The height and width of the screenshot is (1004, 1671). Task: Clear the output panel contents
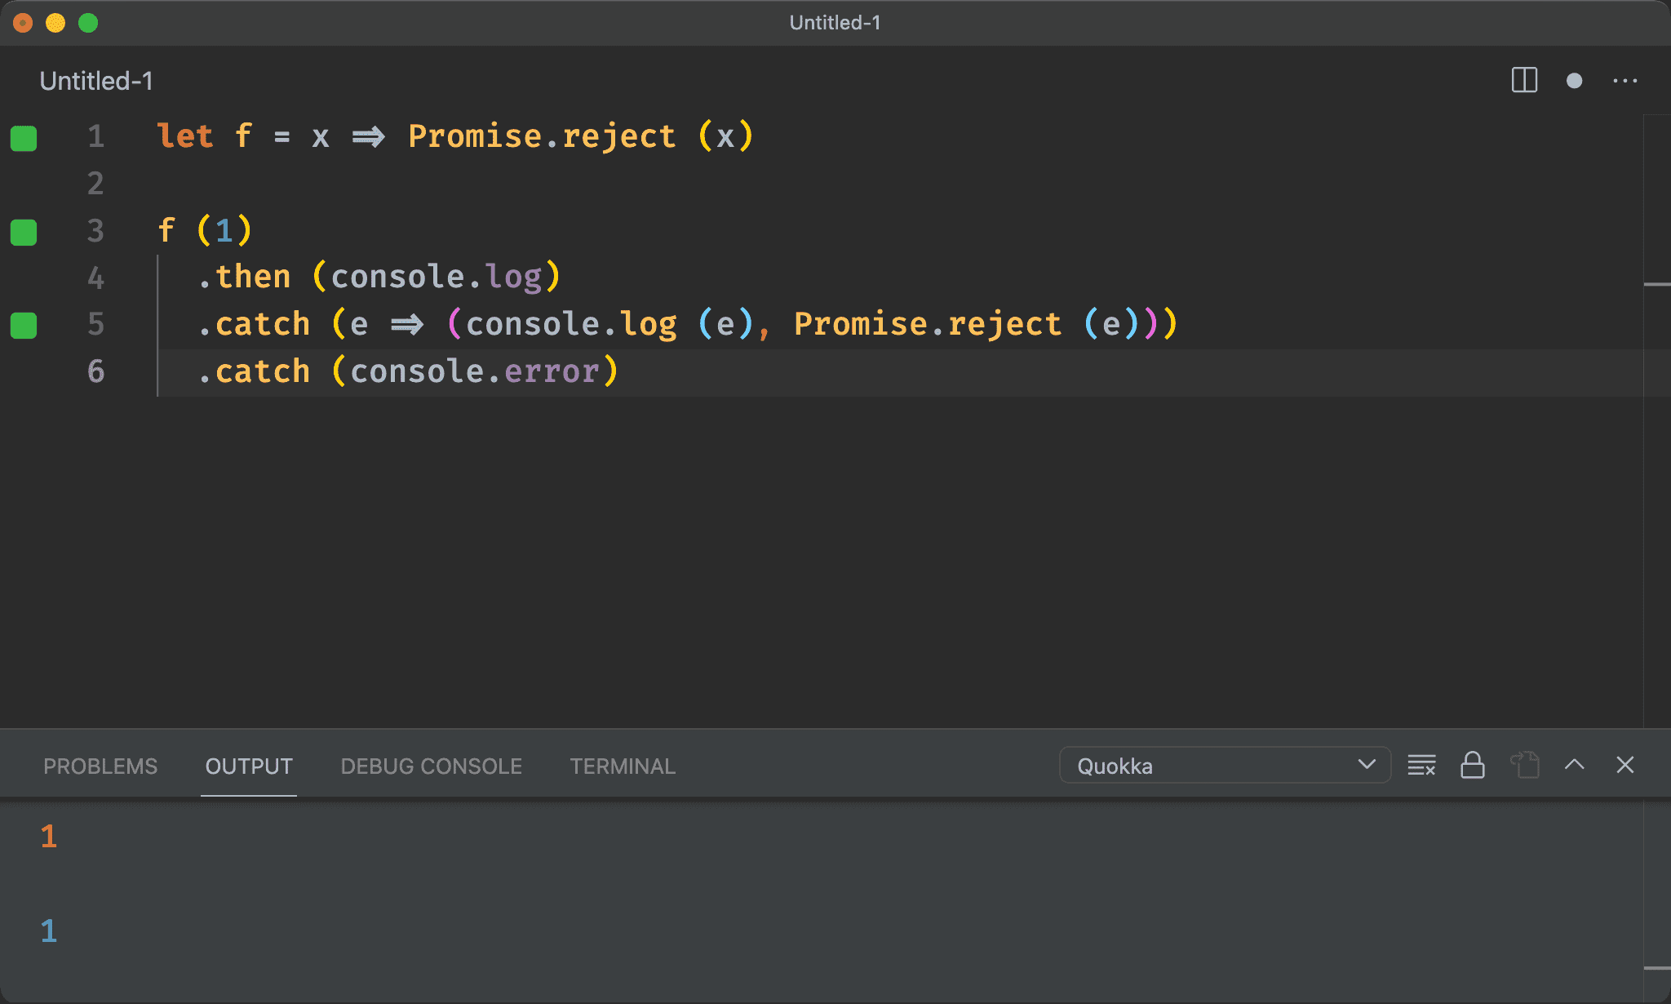point(1421,766)
